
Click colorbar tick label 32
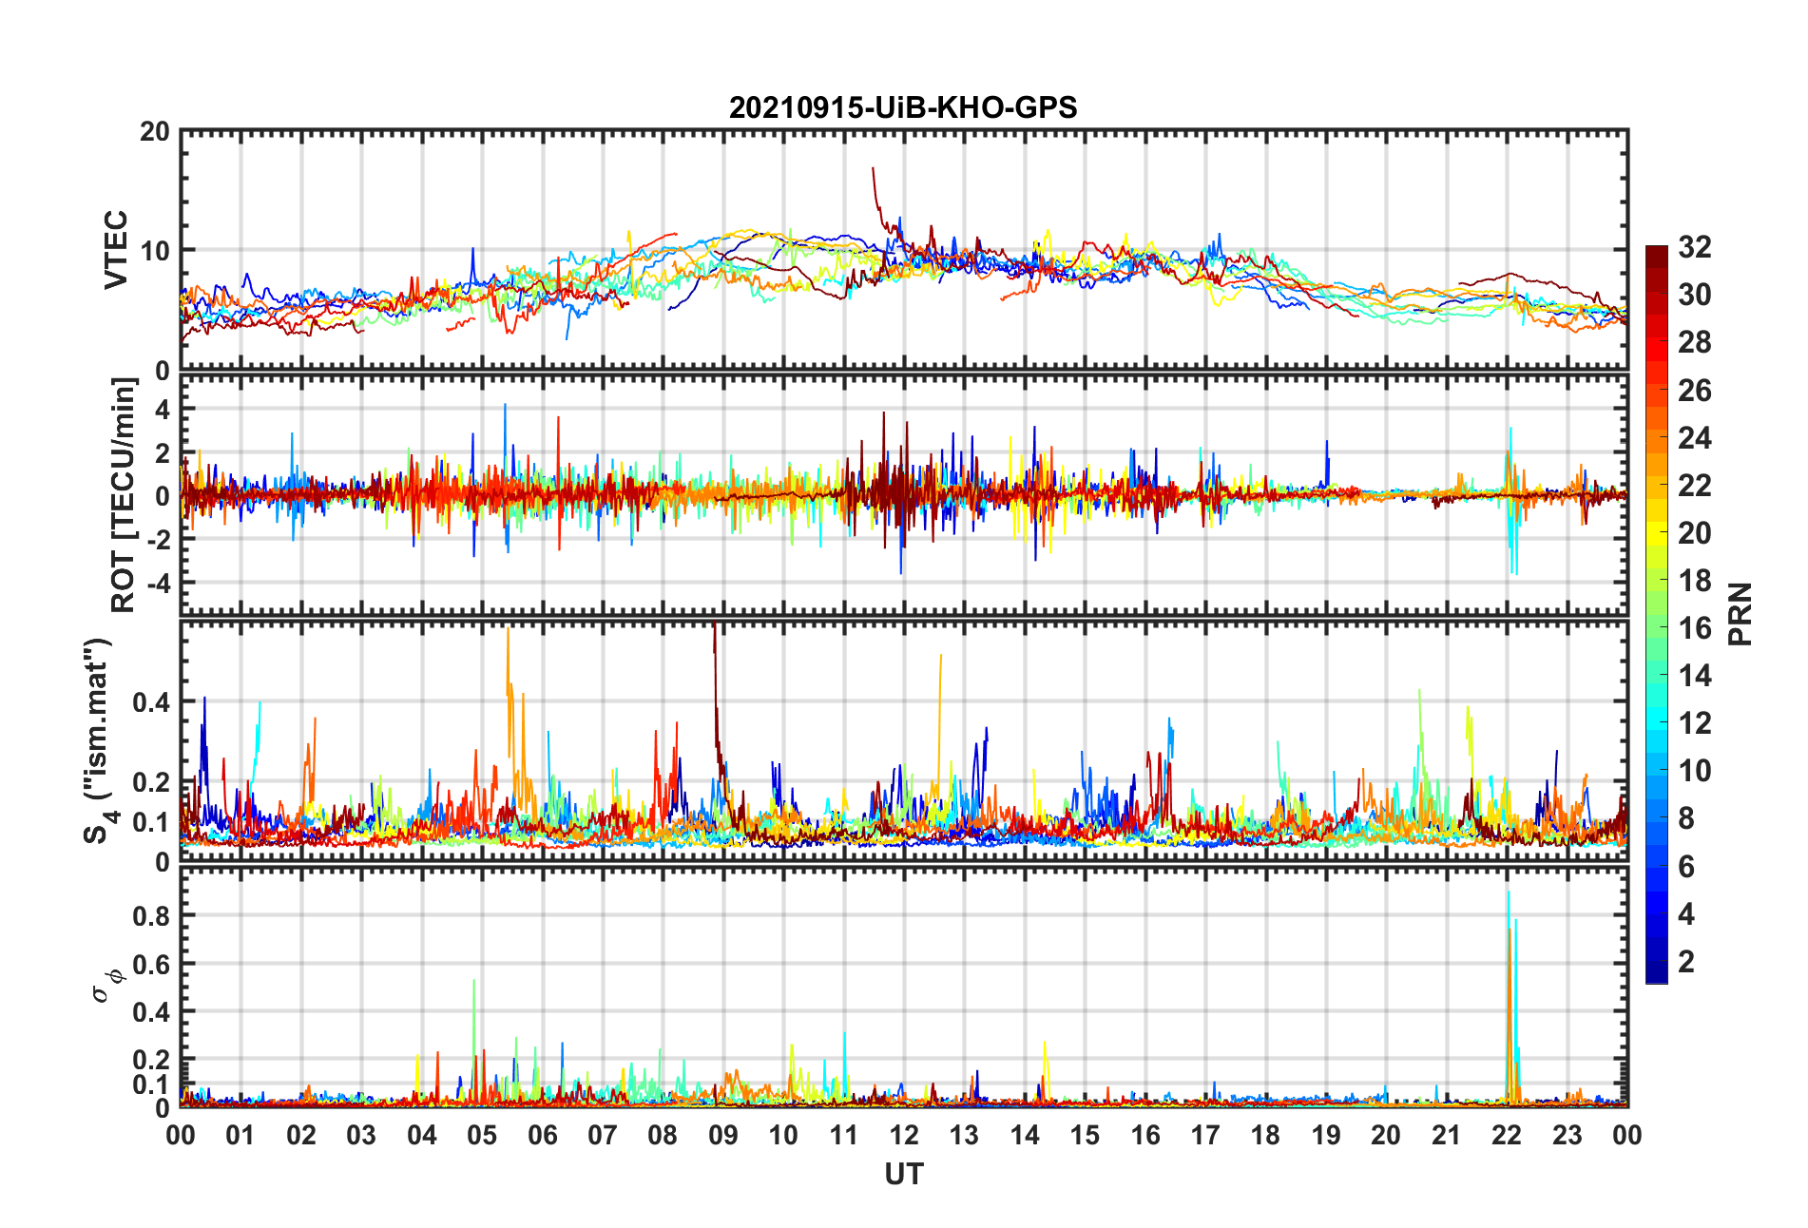tap(1695, 247)
